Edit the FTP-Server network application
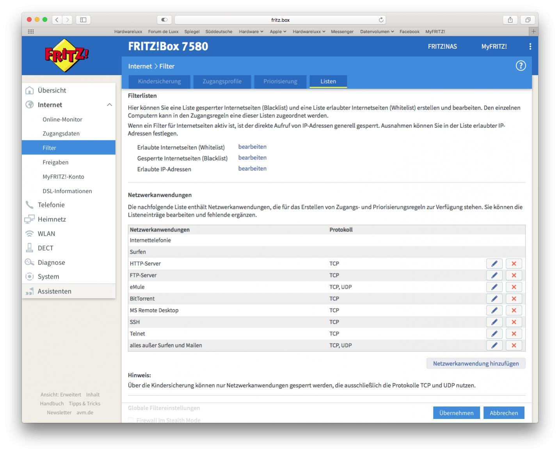The height and width of the screenshot is (454, 560). click(494, 276)
